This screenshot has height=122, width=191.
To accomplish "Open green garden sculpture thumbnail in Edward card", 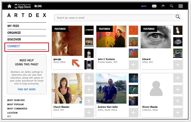I will tap(178, 53).
